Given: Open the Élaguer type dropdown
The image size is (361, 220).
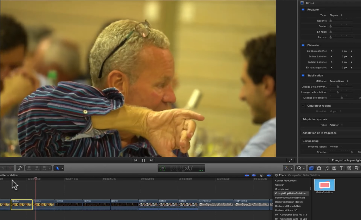Looking at the screenshot, I should pos(336,15).
